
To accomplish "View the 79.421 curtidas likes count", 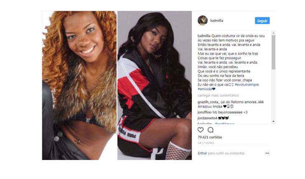I will (210, 137).
